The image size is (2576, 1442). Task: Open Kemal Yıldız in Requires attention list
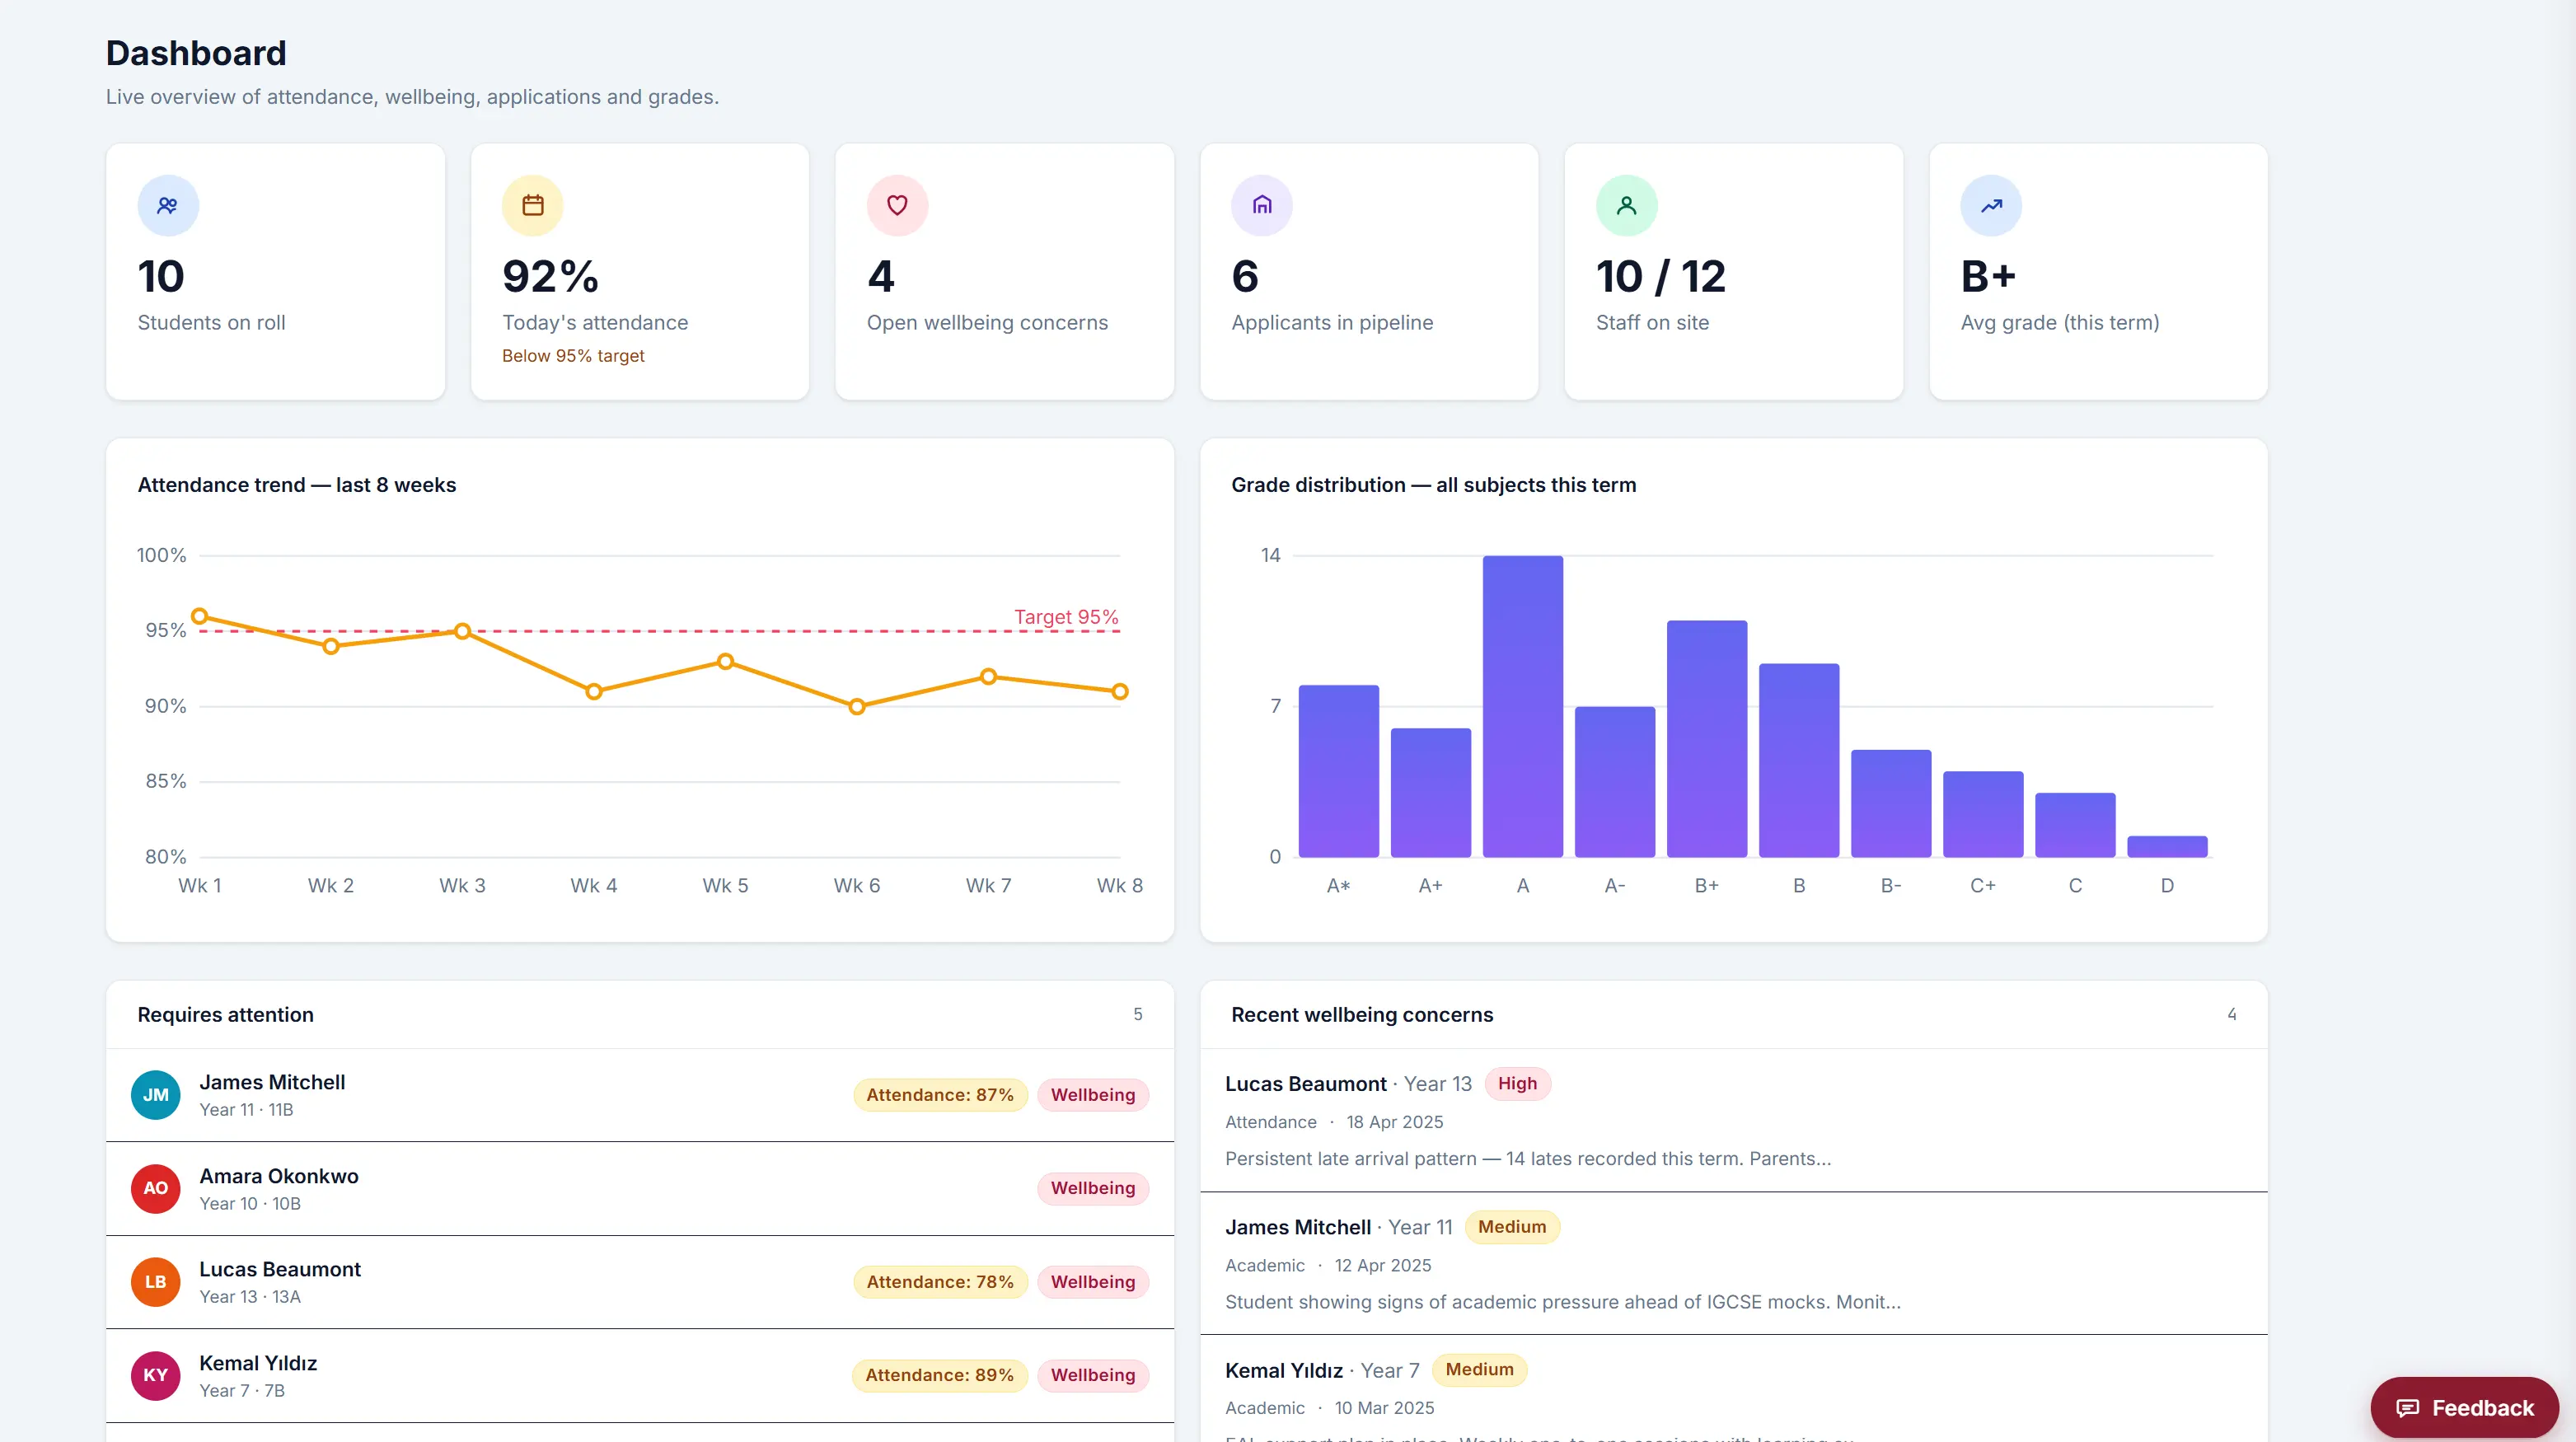tap(640, 1375)
